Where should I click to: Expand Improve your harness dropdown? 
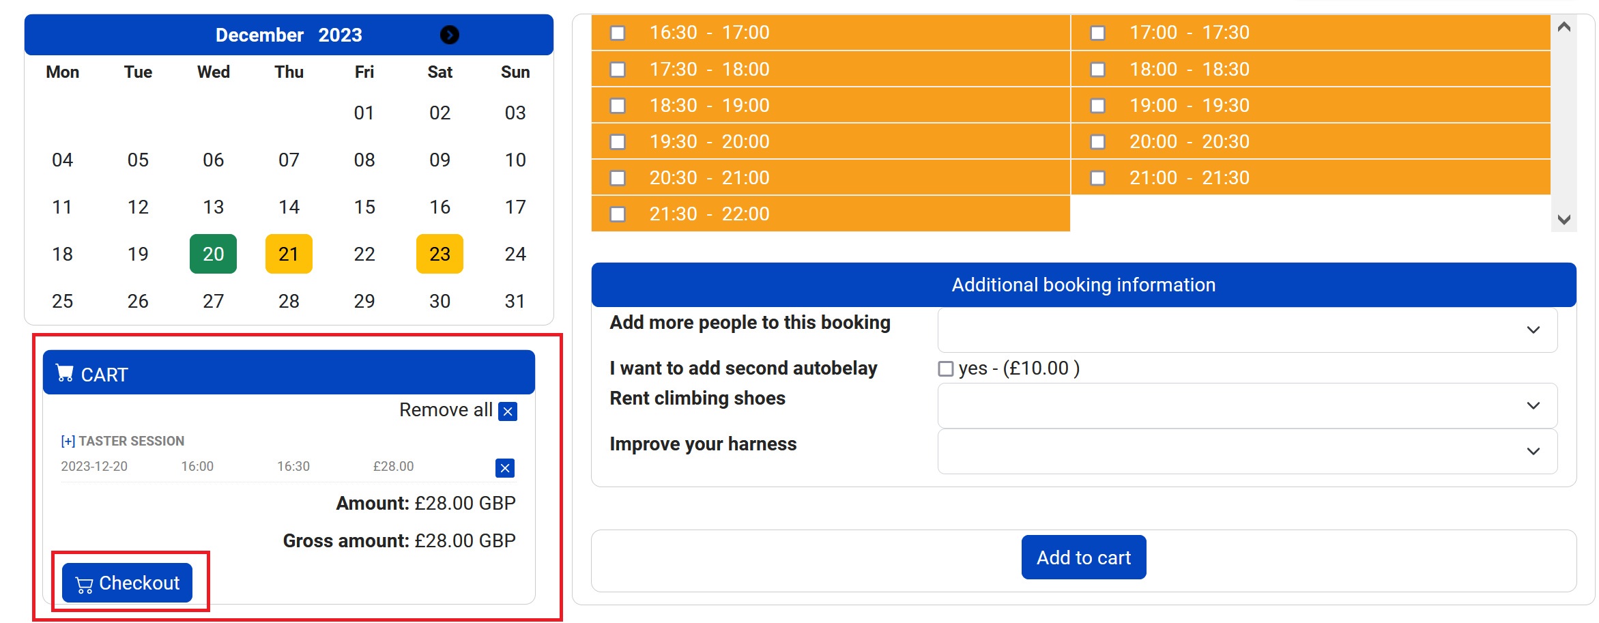click(x=1247, y=452)
